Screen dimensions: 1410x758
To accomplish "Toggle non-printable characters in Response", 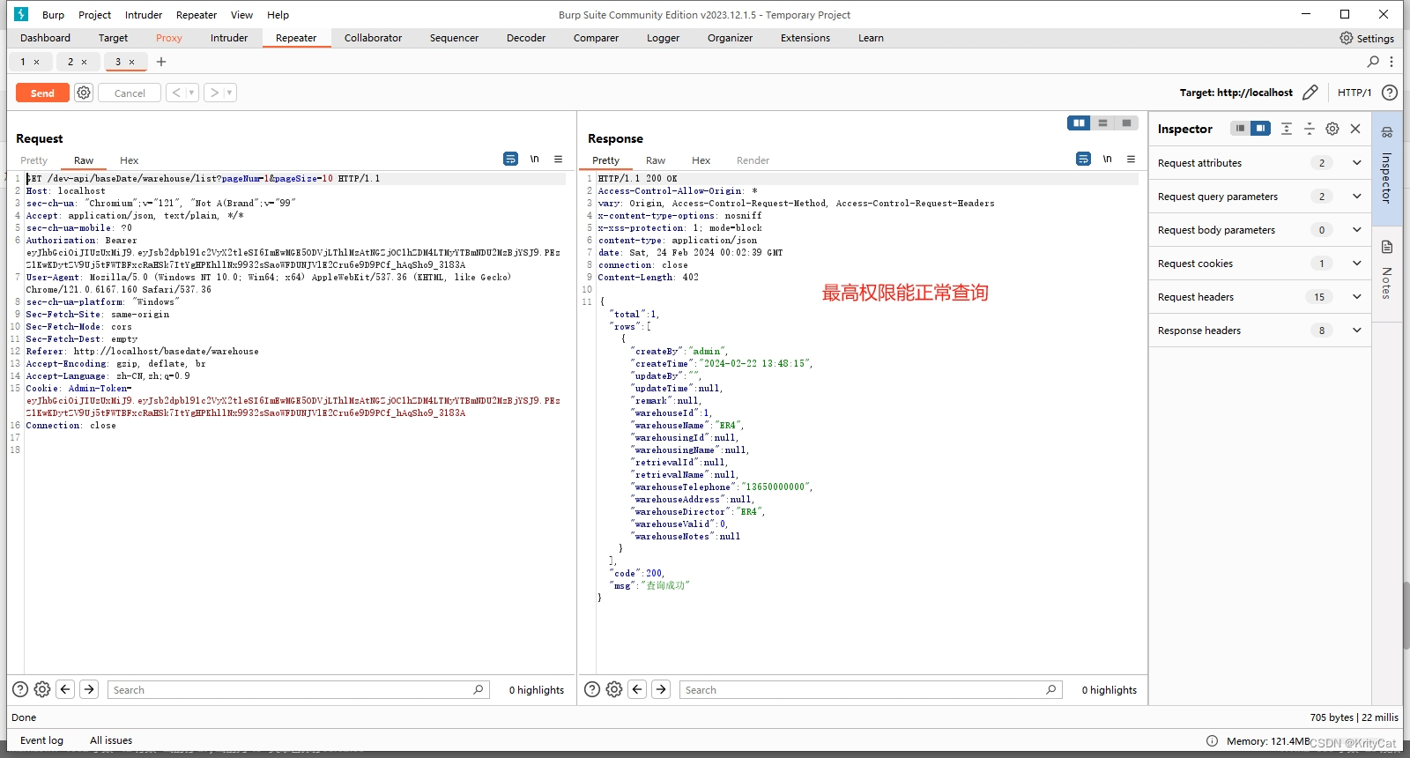I will coord(1107,159).
